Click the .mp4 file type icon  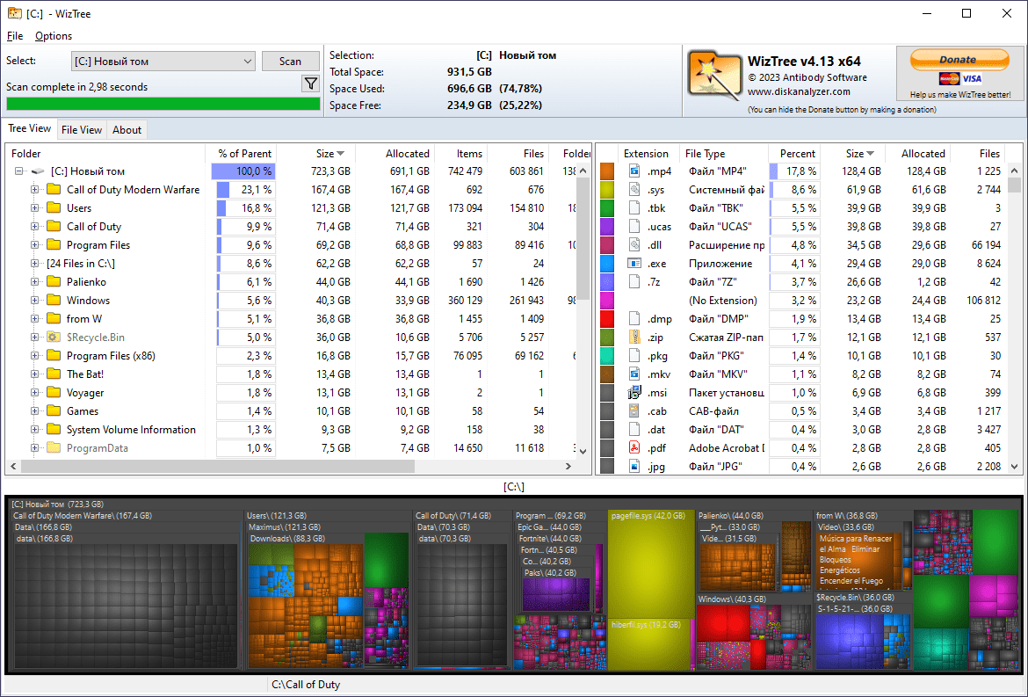[x=634, y=171]
